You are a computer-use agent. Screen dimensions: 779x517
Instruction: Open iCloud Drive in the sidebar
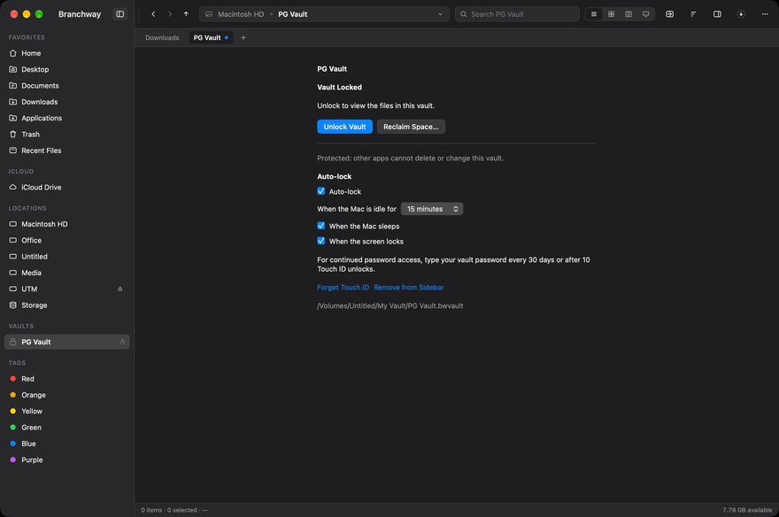67,187
